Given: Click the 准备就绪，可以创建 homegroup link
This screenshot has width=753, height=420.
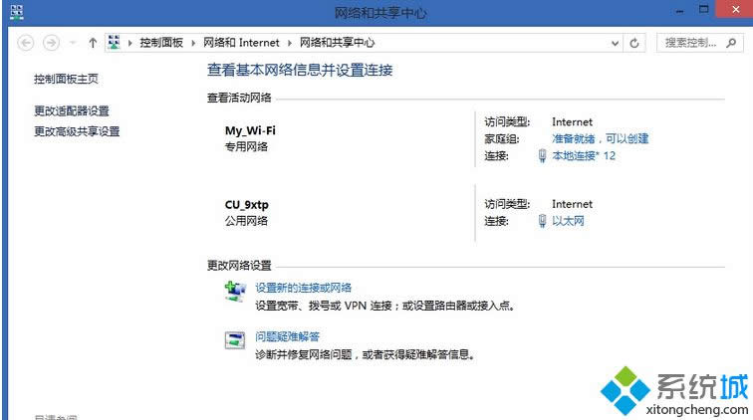Looking at the screenshot, I should tap(600, 138).
